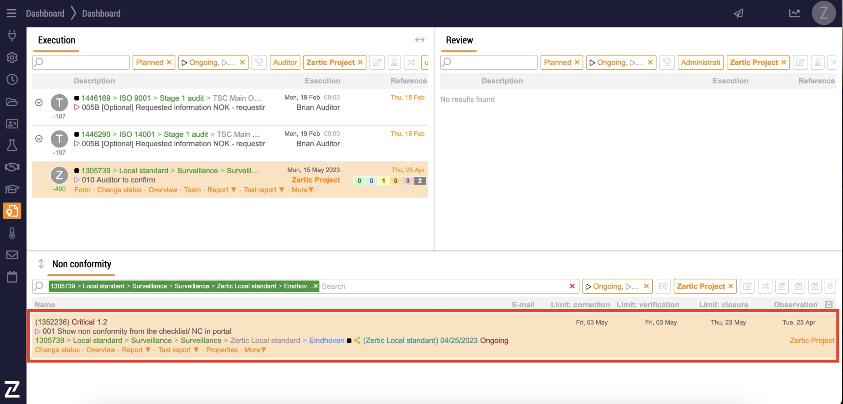Remove the Planned filter in Execution panel

169,62
